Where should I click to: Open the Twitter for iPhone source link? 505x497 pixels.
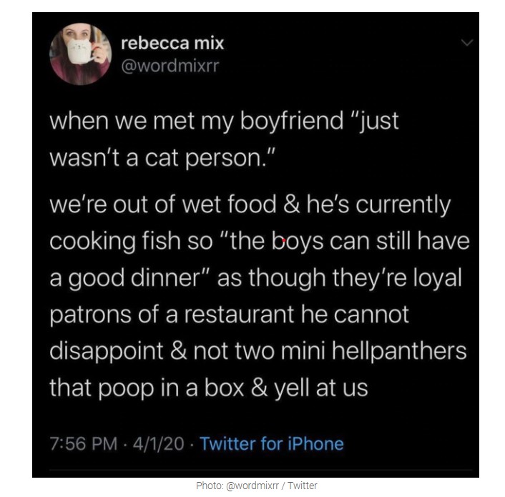pyautogui.click(x=272, y=443)
